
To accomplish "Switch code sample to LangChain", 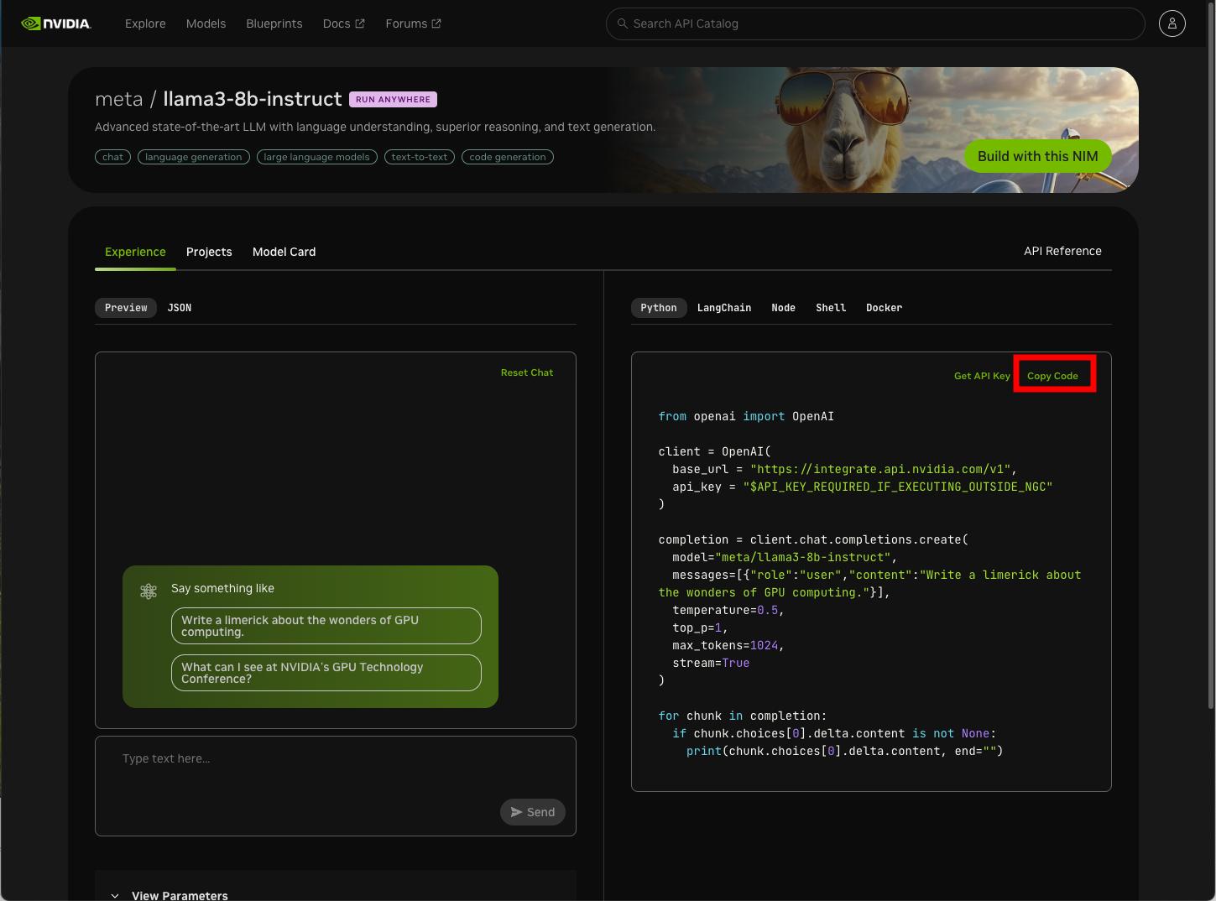I will pyautogui.click(x=723, y=308).
